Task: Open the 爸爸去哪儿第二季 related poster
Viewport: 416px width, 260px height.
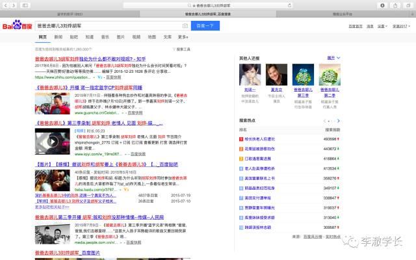Action: (x=330, y=75)
